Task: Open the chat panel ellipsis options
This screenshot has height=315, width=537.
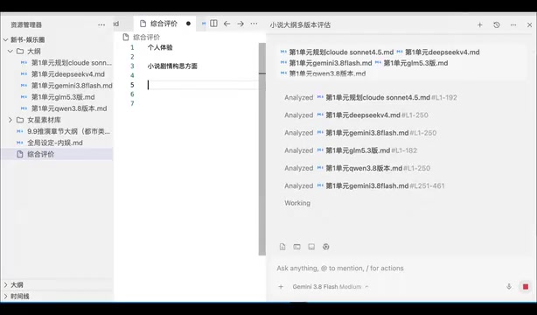Action: click(x=513, y=24)
